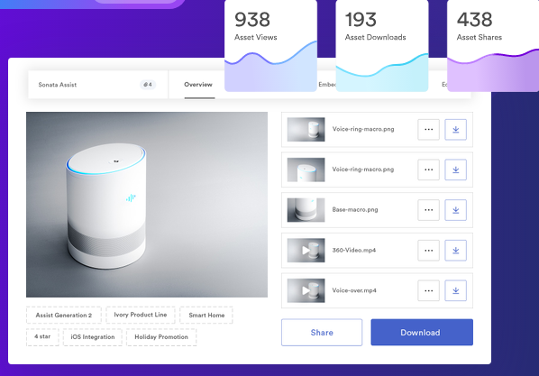Select the iOS Integration tag

pyautogui.click(x=93, y=337)
